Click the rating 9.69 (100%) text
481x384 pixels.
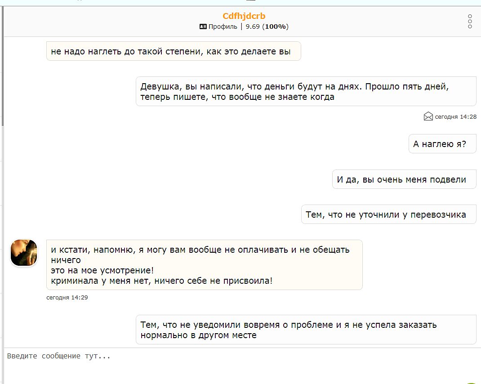[x=267, y=27]
